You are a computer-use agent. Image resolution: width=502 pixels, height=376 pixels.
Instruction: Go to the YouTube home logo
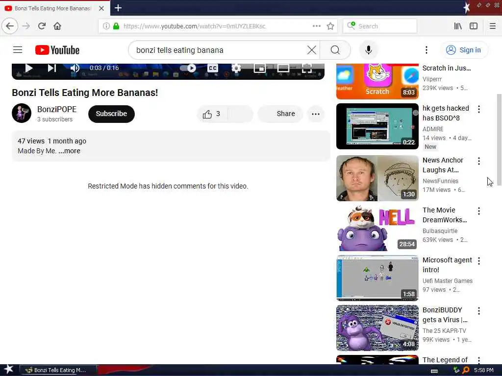pyautogui.click(x=57, y=50)
